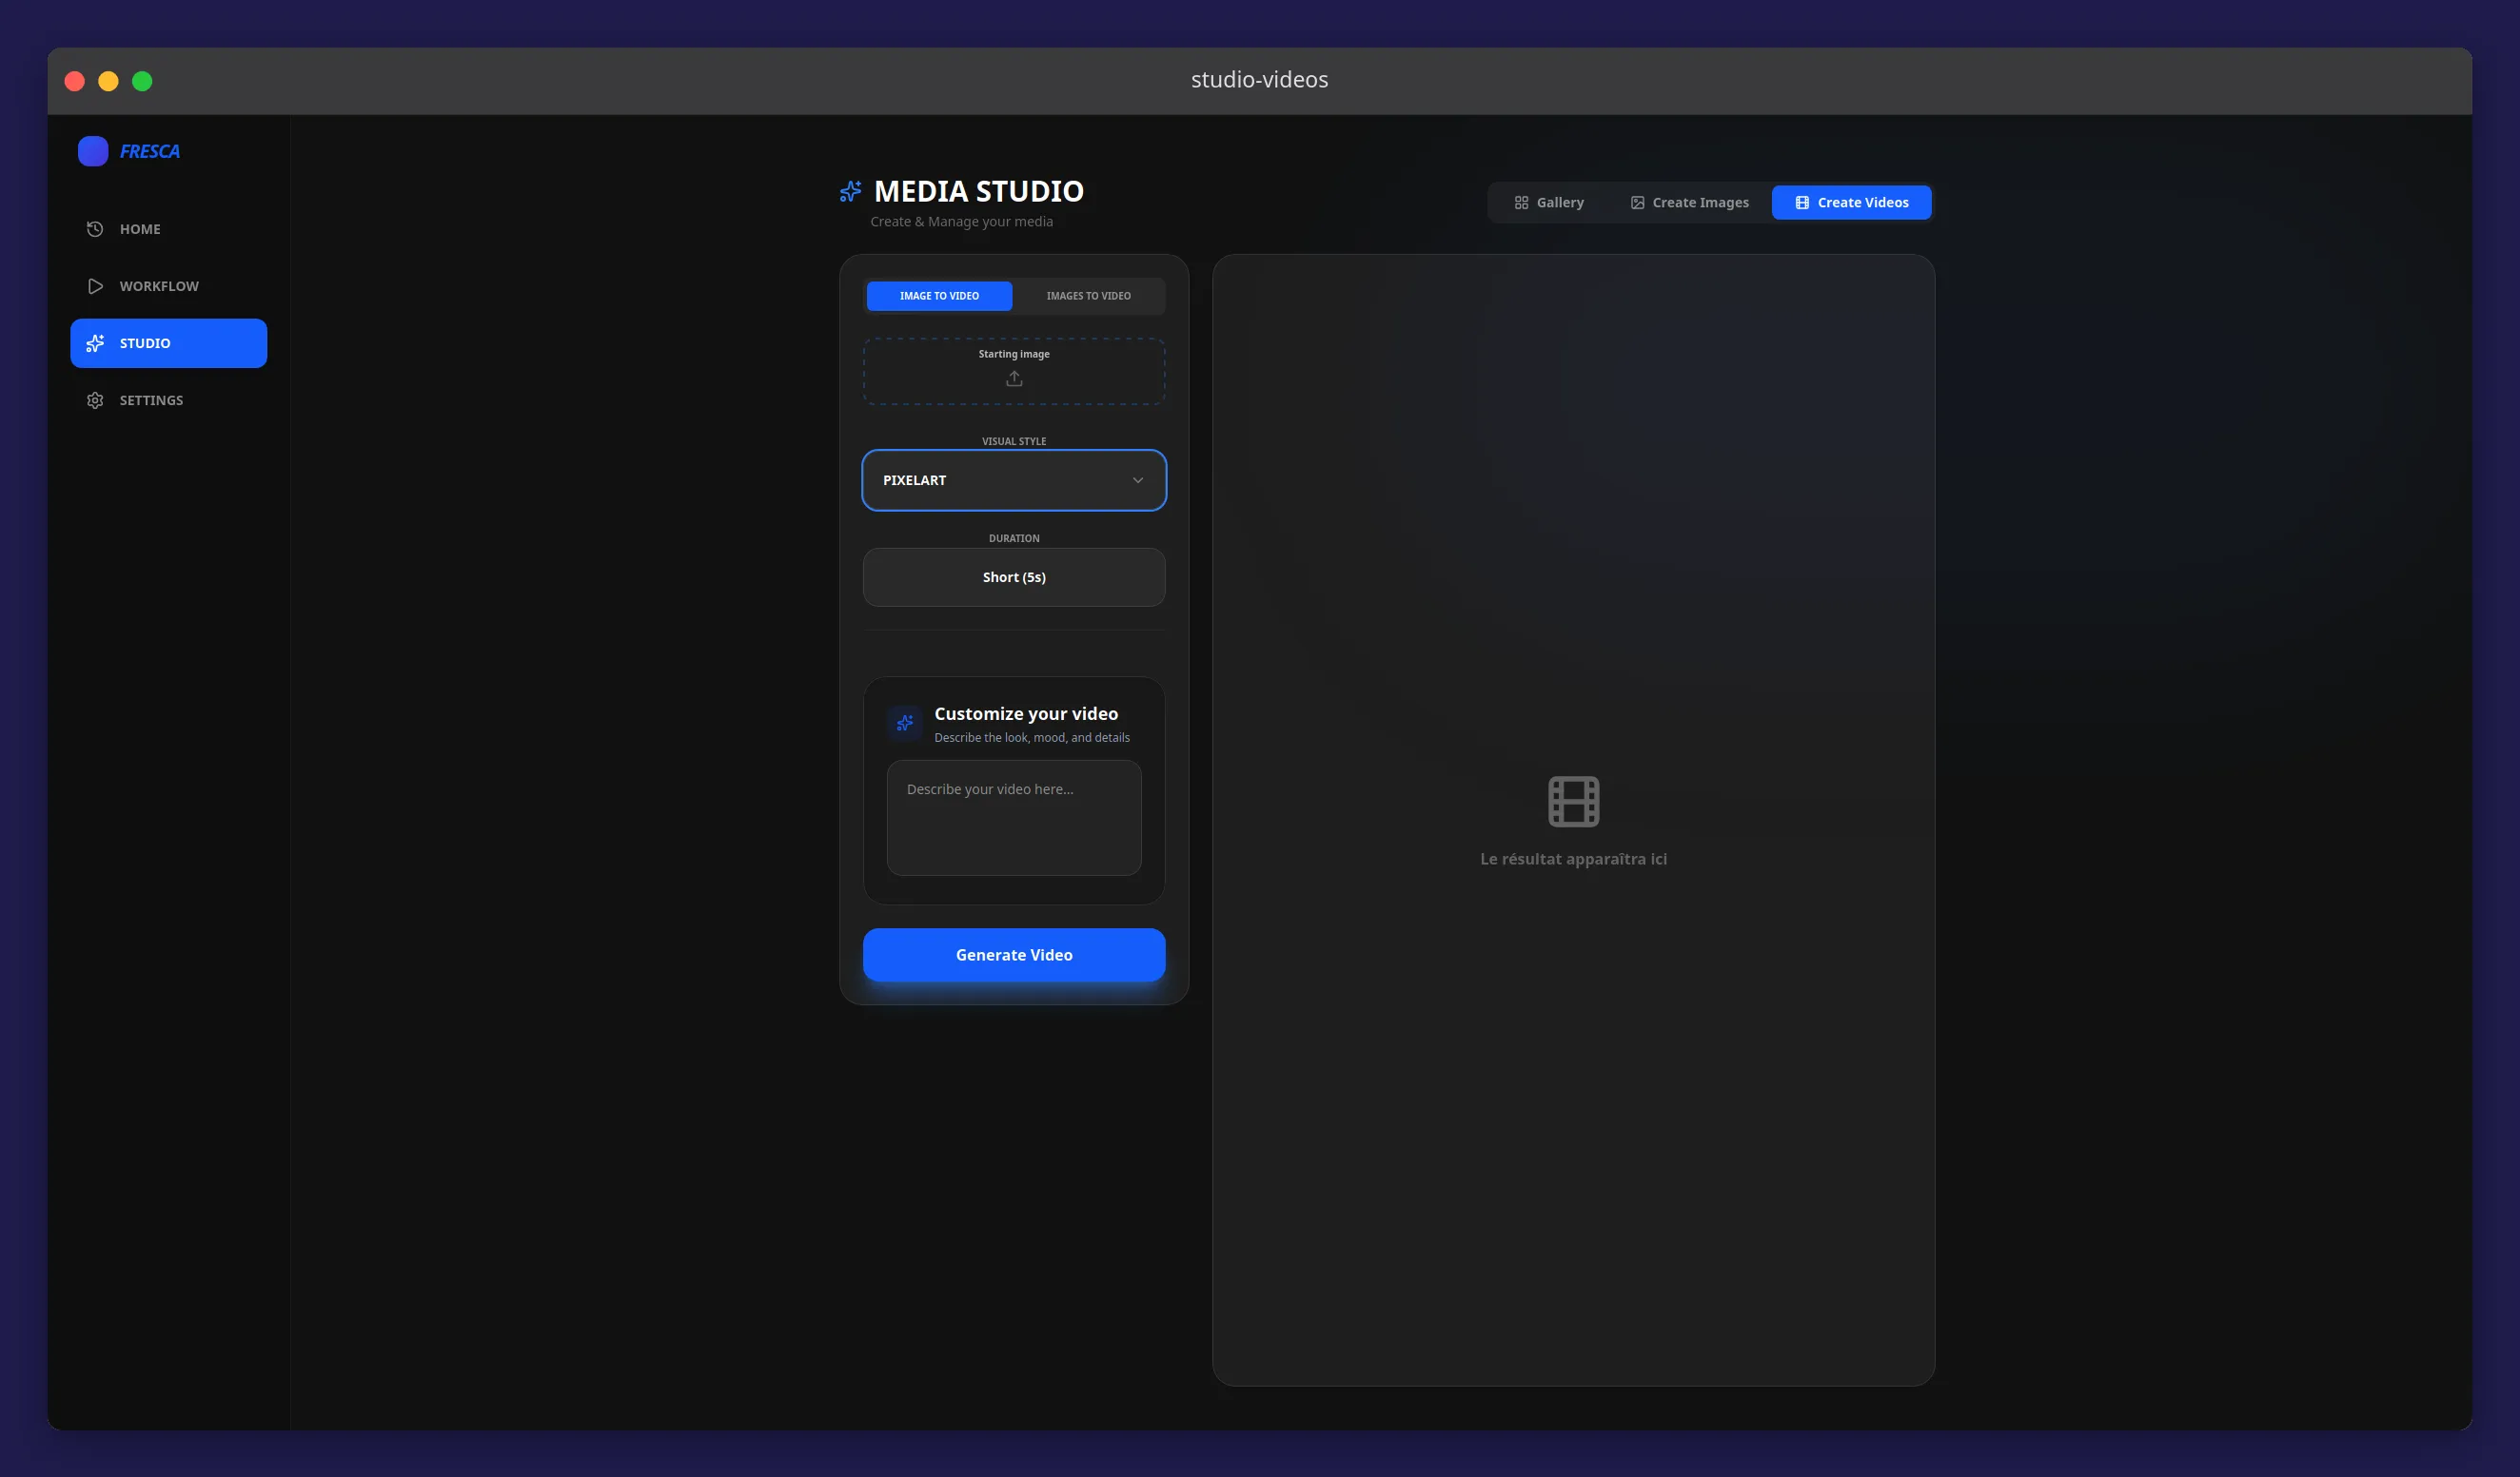Click the Generate Video button
This screenshot has height=1477, width=2520.
[x=1014, y=956]
